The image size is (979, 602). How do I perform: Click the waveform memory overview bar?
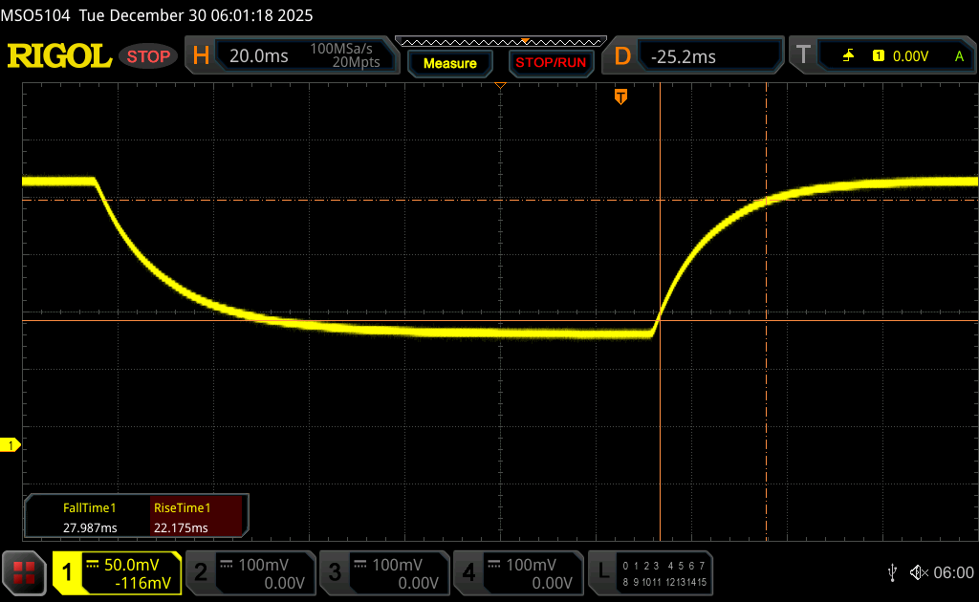[x=500, y=42]
